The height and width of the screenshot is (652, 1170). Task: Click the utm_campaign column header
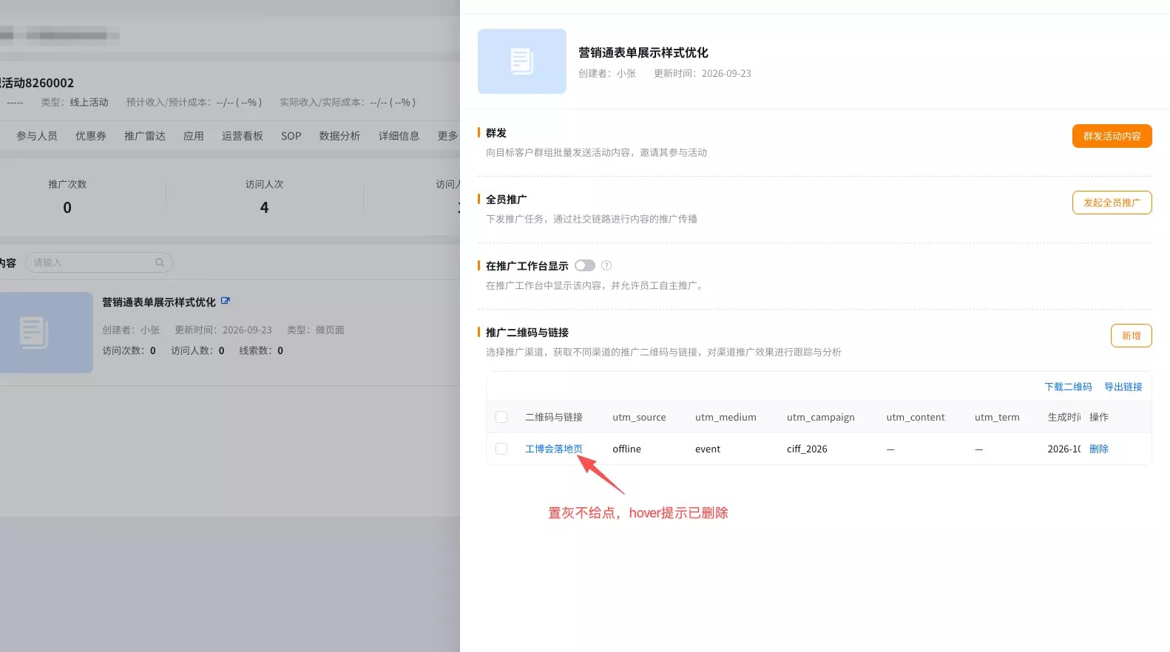821,417
